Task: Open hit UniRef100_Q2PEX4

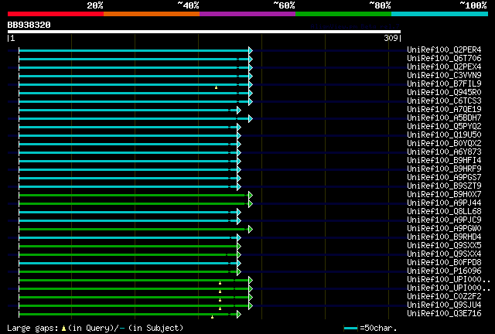Action: tap(444, 66)
